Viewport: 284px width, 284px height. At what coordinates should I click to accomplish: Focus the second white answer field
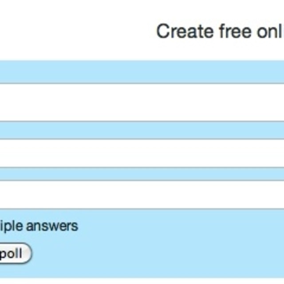tap(142, 153)
